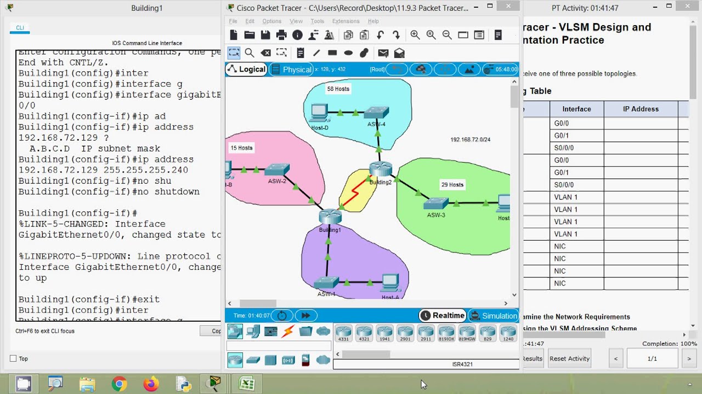Click the Copy icon in the toolbar
This screenshot has height=394, width=702.
pyautogui.click(x=348, y=35)
